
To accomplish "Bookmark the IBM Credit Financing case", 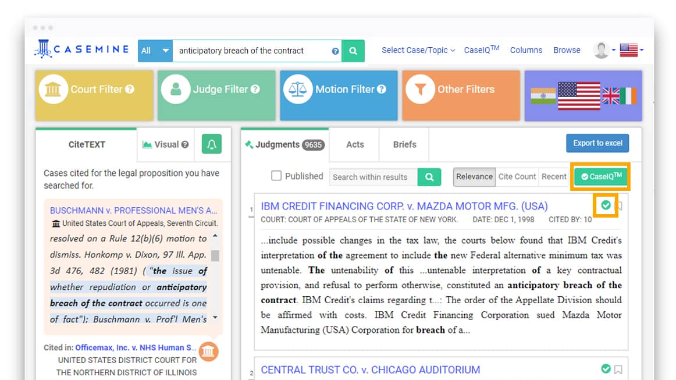I will coord(618,206).
